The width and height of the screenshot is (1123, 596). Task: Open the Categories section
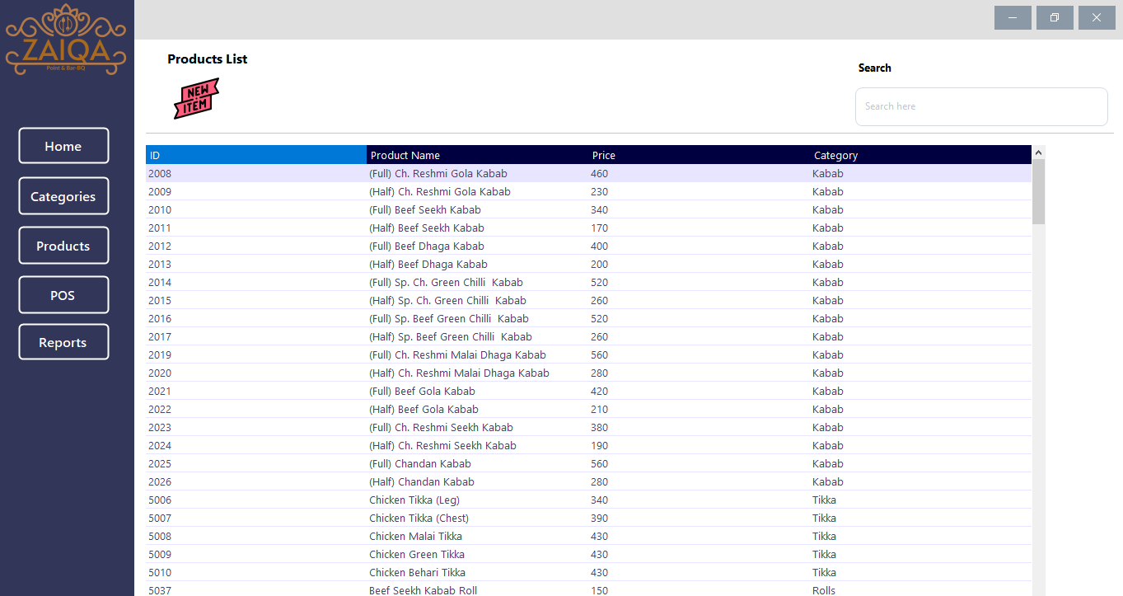(63, 196)
